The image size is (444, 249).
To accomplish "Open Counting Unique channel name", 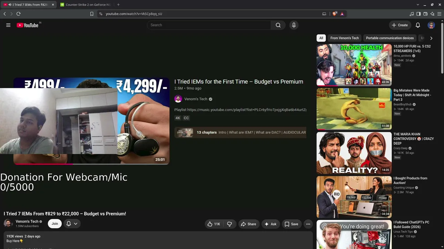I will 404,188.
